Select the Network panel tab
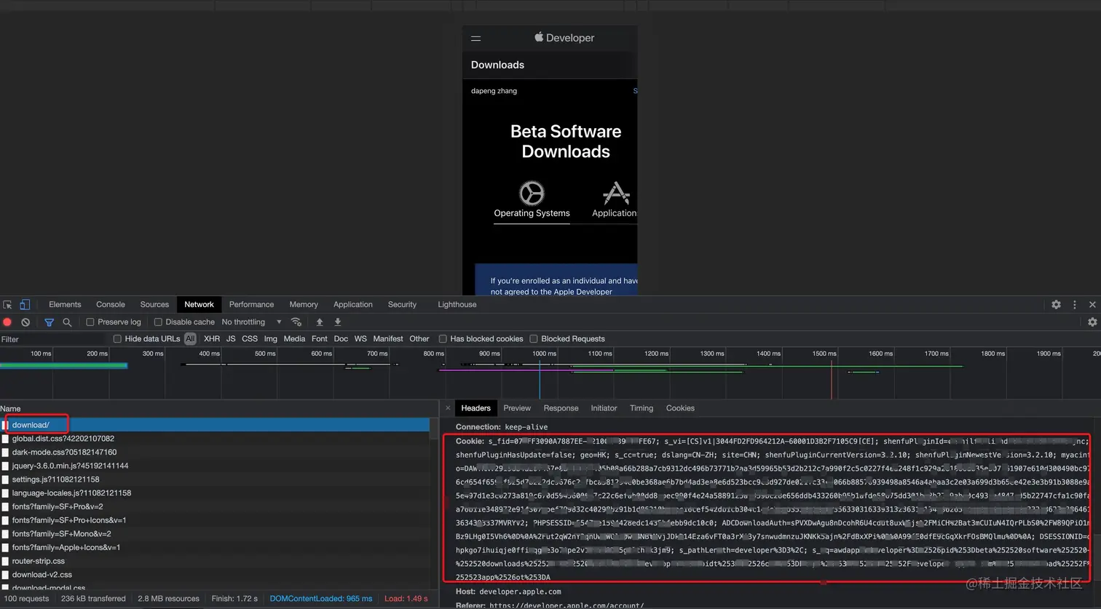This screenshot has width=1101, height=609. tap(199, 305)
